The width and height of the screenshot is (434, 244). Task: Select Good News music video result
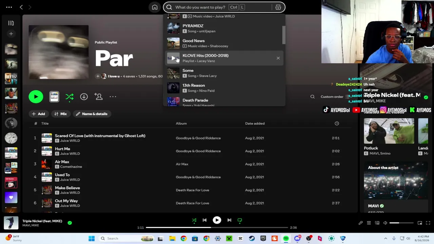pos(224,43)
